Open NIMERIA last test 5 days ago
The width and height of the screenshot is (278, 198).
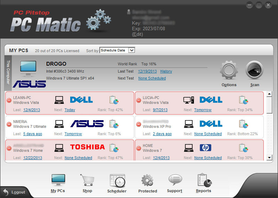[33, 134]
